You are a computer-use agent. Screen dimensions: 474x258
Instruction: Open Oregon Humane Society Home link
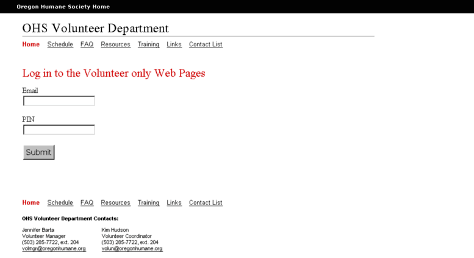click(63, 7)
